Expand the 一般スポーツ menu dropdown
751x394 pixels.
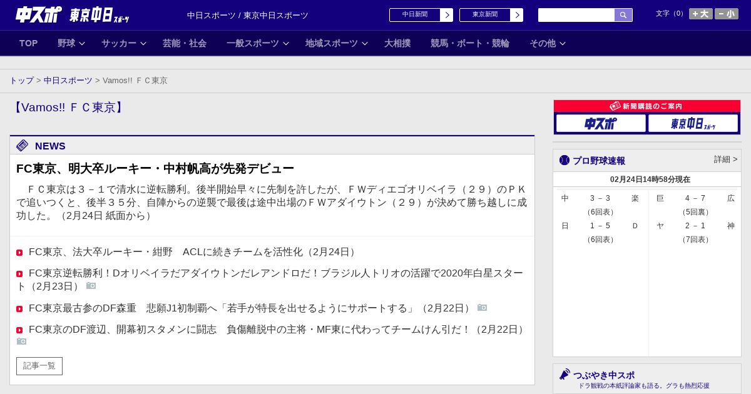tap(258, 43)
